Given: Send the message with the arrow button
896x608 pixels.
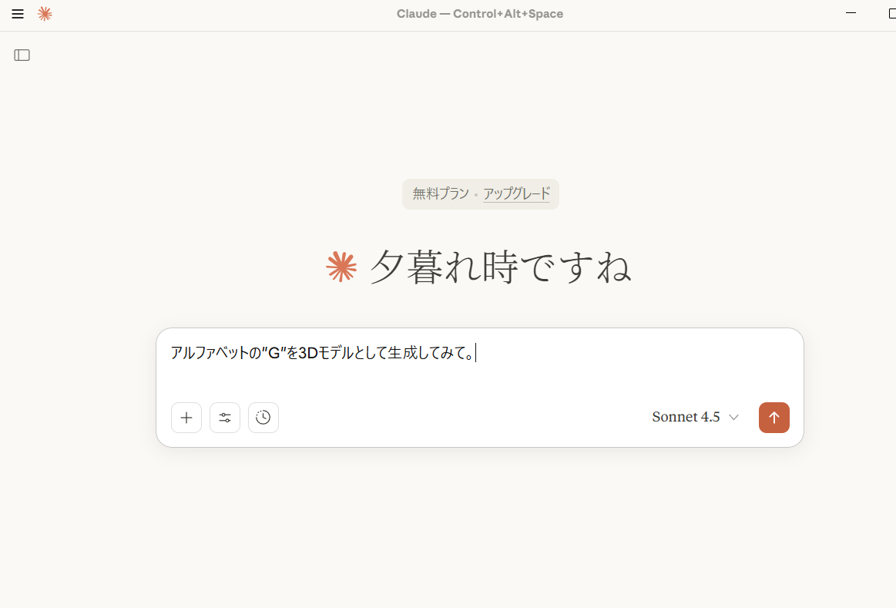Looking at the screenshot, I should pos(774,418).
